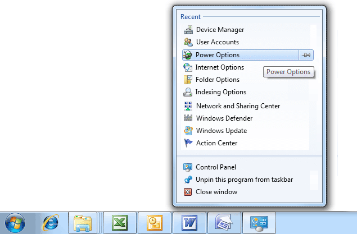The width and height of the screenshot is (357, 234).
Task: Select Power Options entry text
Action: point(218,55)
